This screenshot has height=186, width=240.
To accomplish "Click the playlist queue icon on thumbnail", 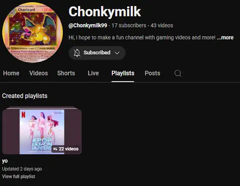I will click(55, 149).
